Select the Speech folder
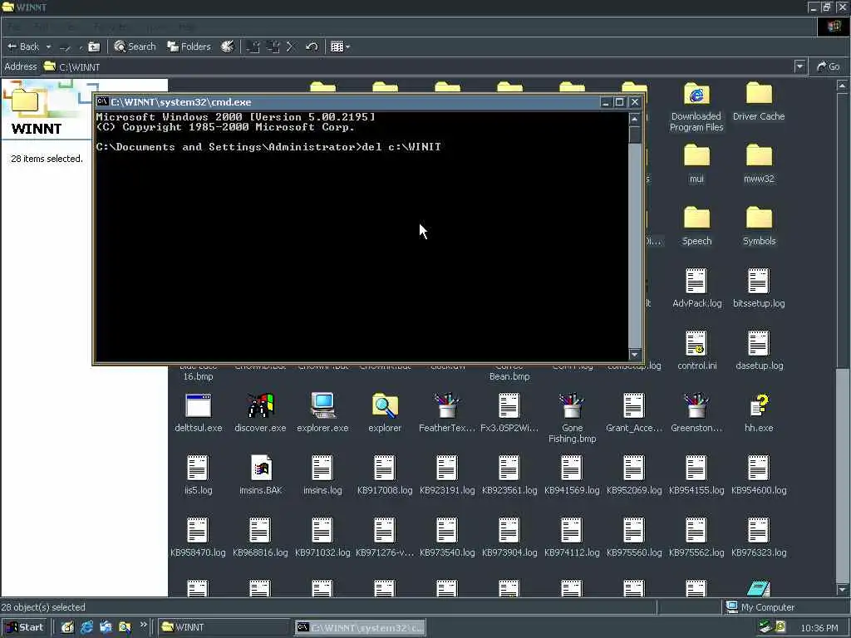 click(696, 226)
